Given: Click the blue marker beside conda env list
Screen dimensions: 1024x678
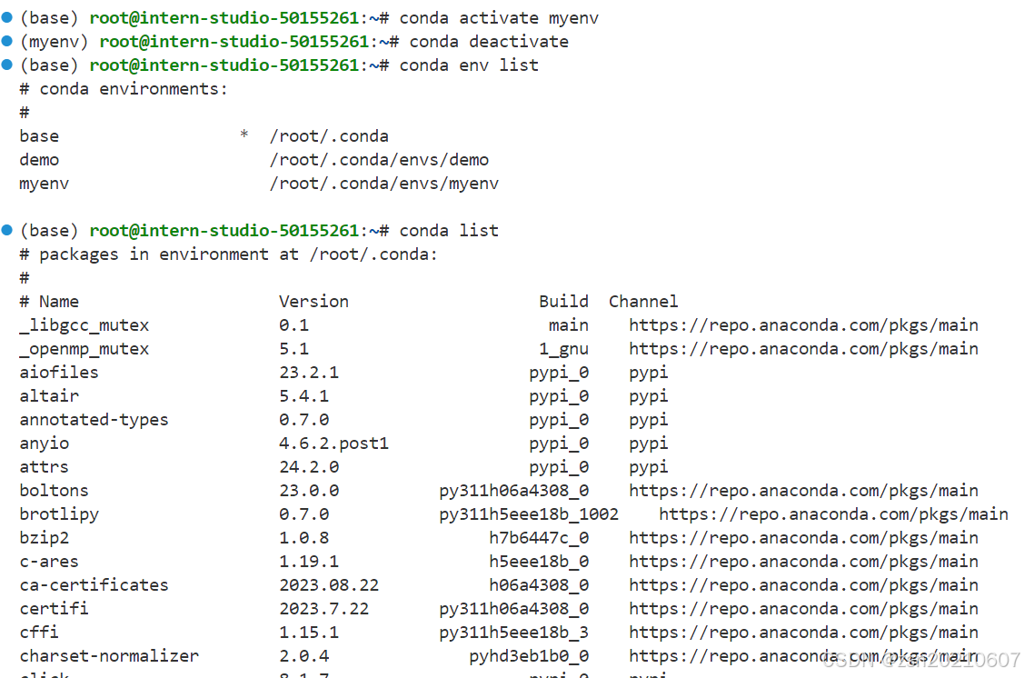Looking at the screenshot, I should pyautogui.click(x=8, y=65).
